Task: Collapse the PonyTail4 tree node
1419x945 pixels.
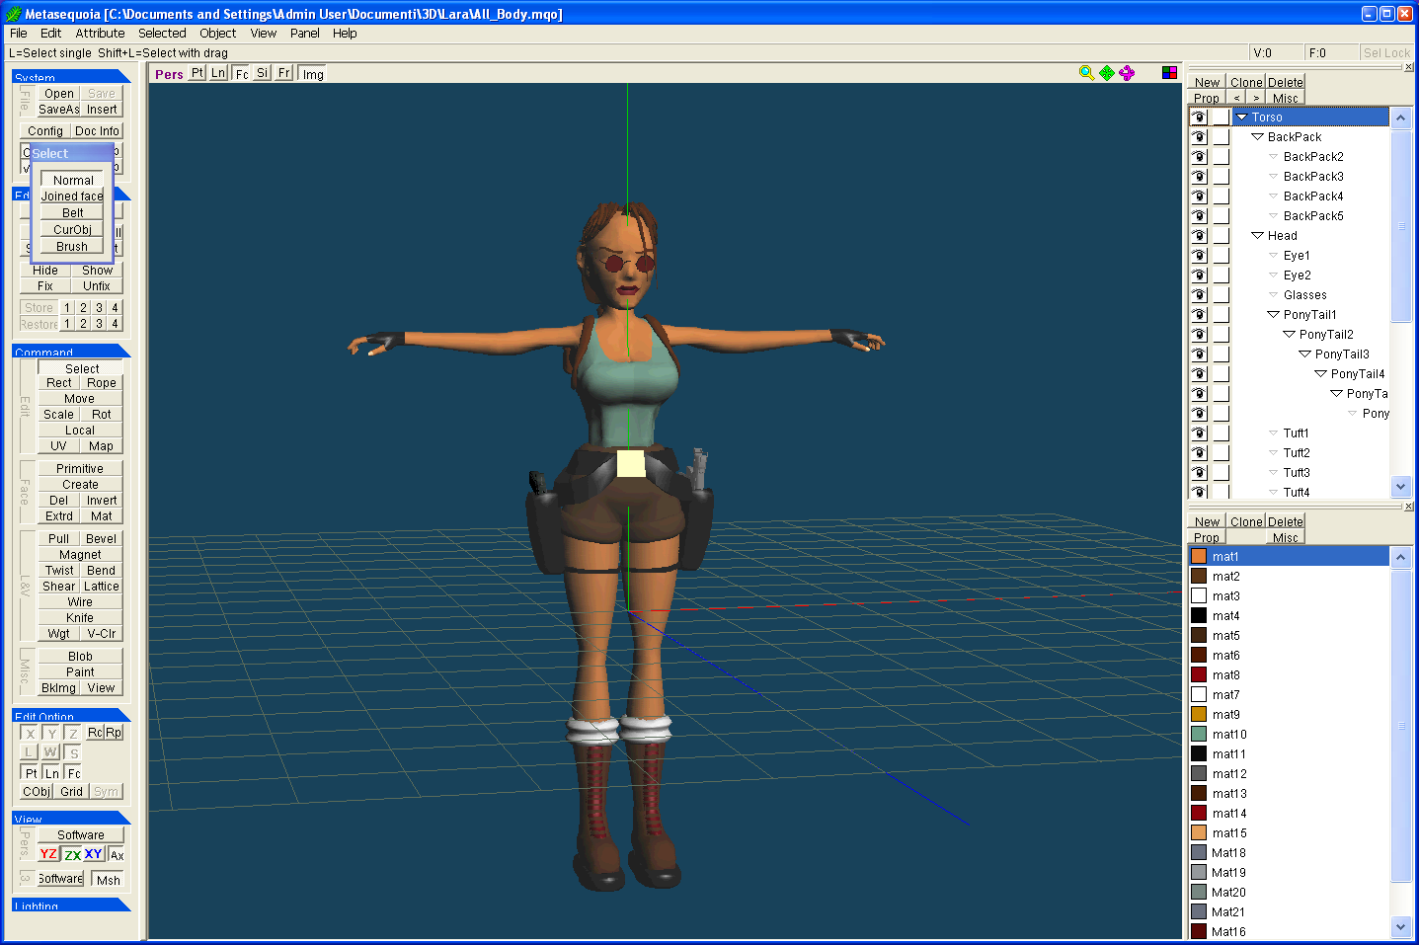Action: 1320,373
